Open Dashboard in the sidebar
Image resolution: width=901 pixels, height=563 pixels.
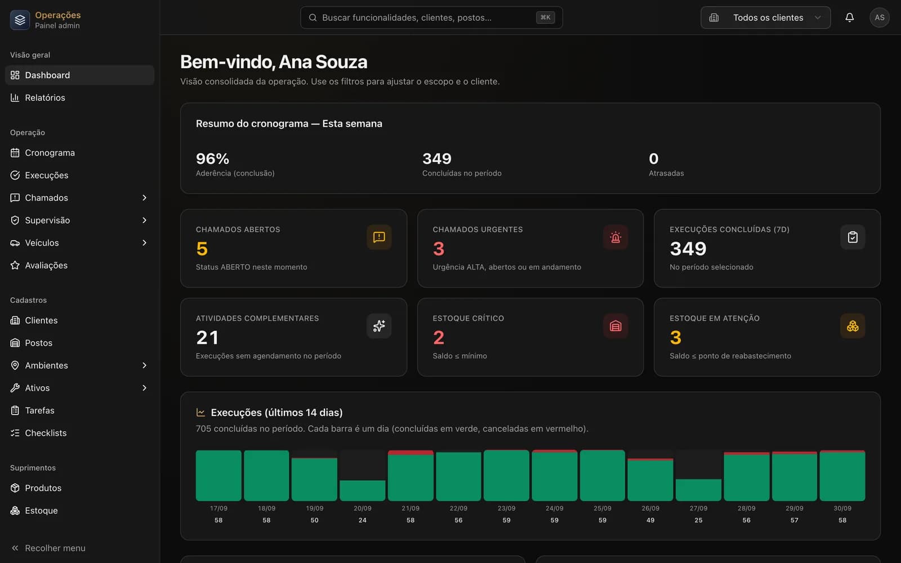click(x=79, y=75)
